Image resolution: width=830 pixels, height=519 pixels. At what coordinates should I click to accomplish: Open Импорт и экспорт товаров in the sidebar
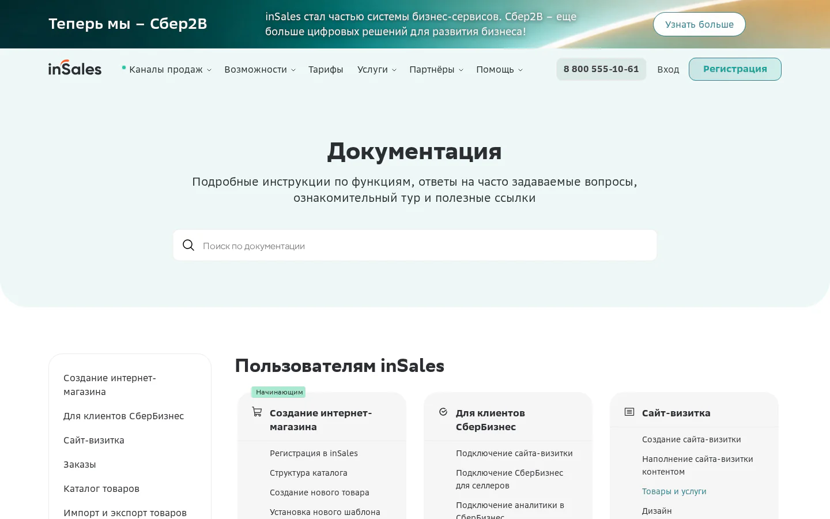click(125, 513)
